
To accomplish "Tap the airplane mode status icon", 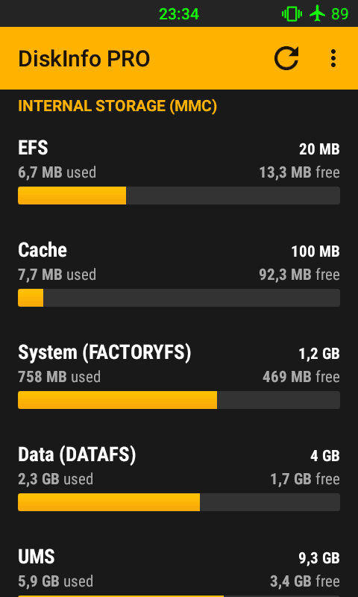I will point(317,14).
